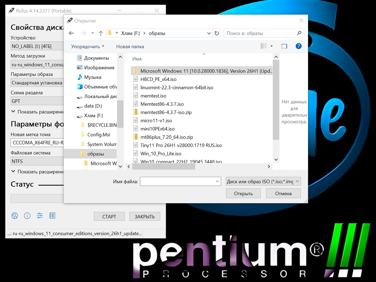Select mini10PEx64.iso file
376x282 pixels.
tap(154, 129)
